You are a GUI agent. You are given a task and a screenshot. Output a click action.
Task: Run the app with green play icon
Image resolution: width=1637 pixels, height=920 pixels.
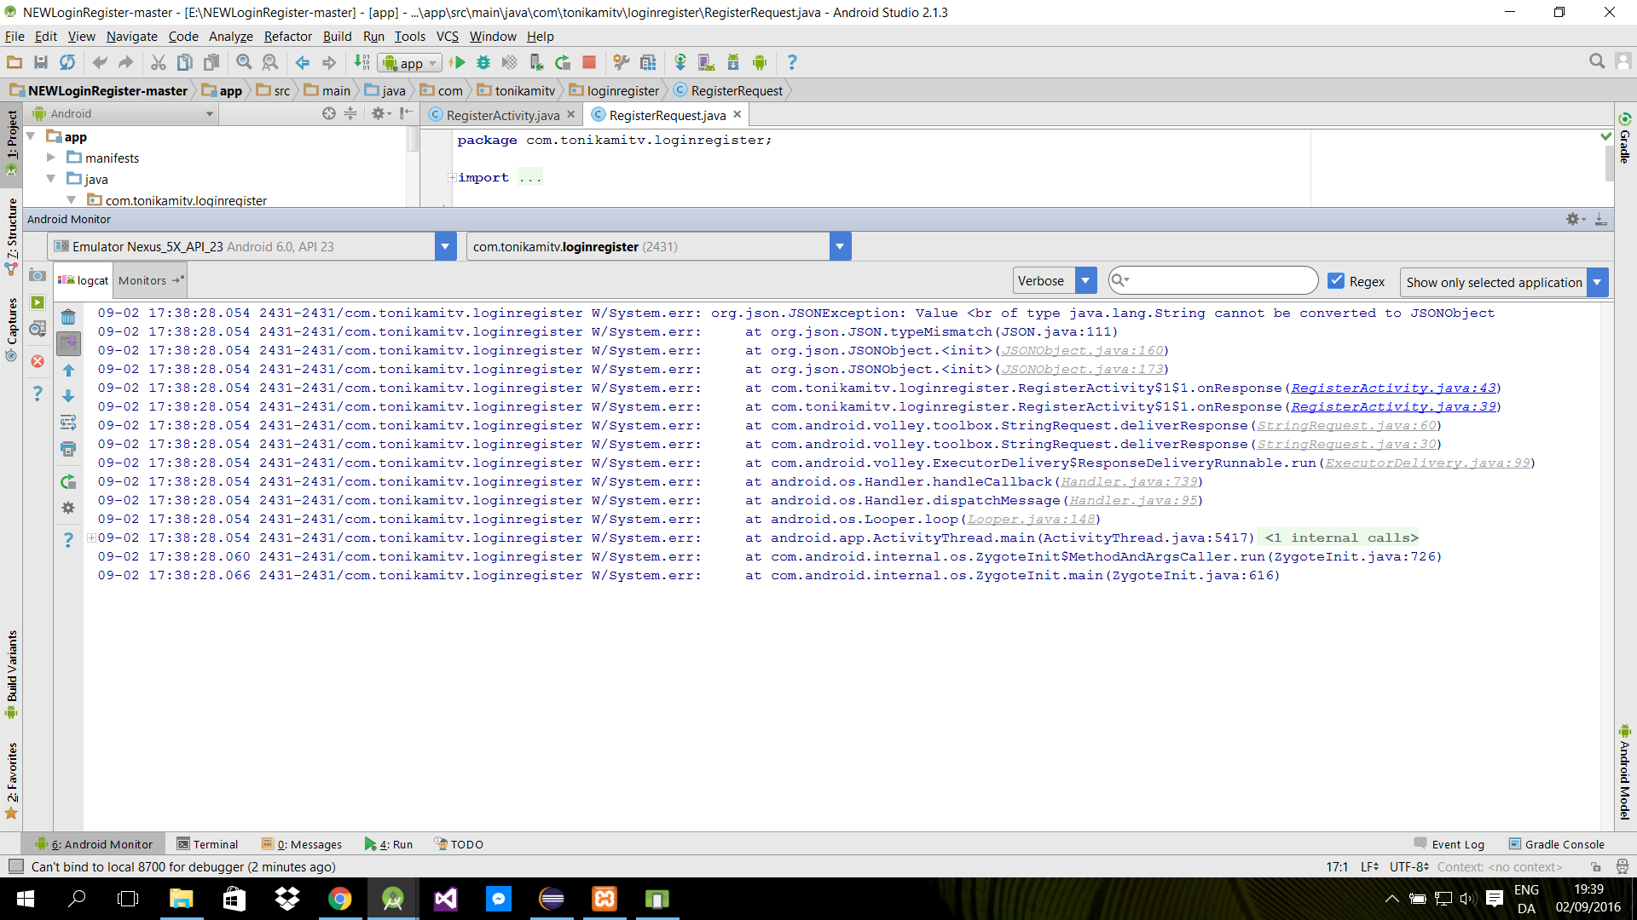[x=458, y=62]
